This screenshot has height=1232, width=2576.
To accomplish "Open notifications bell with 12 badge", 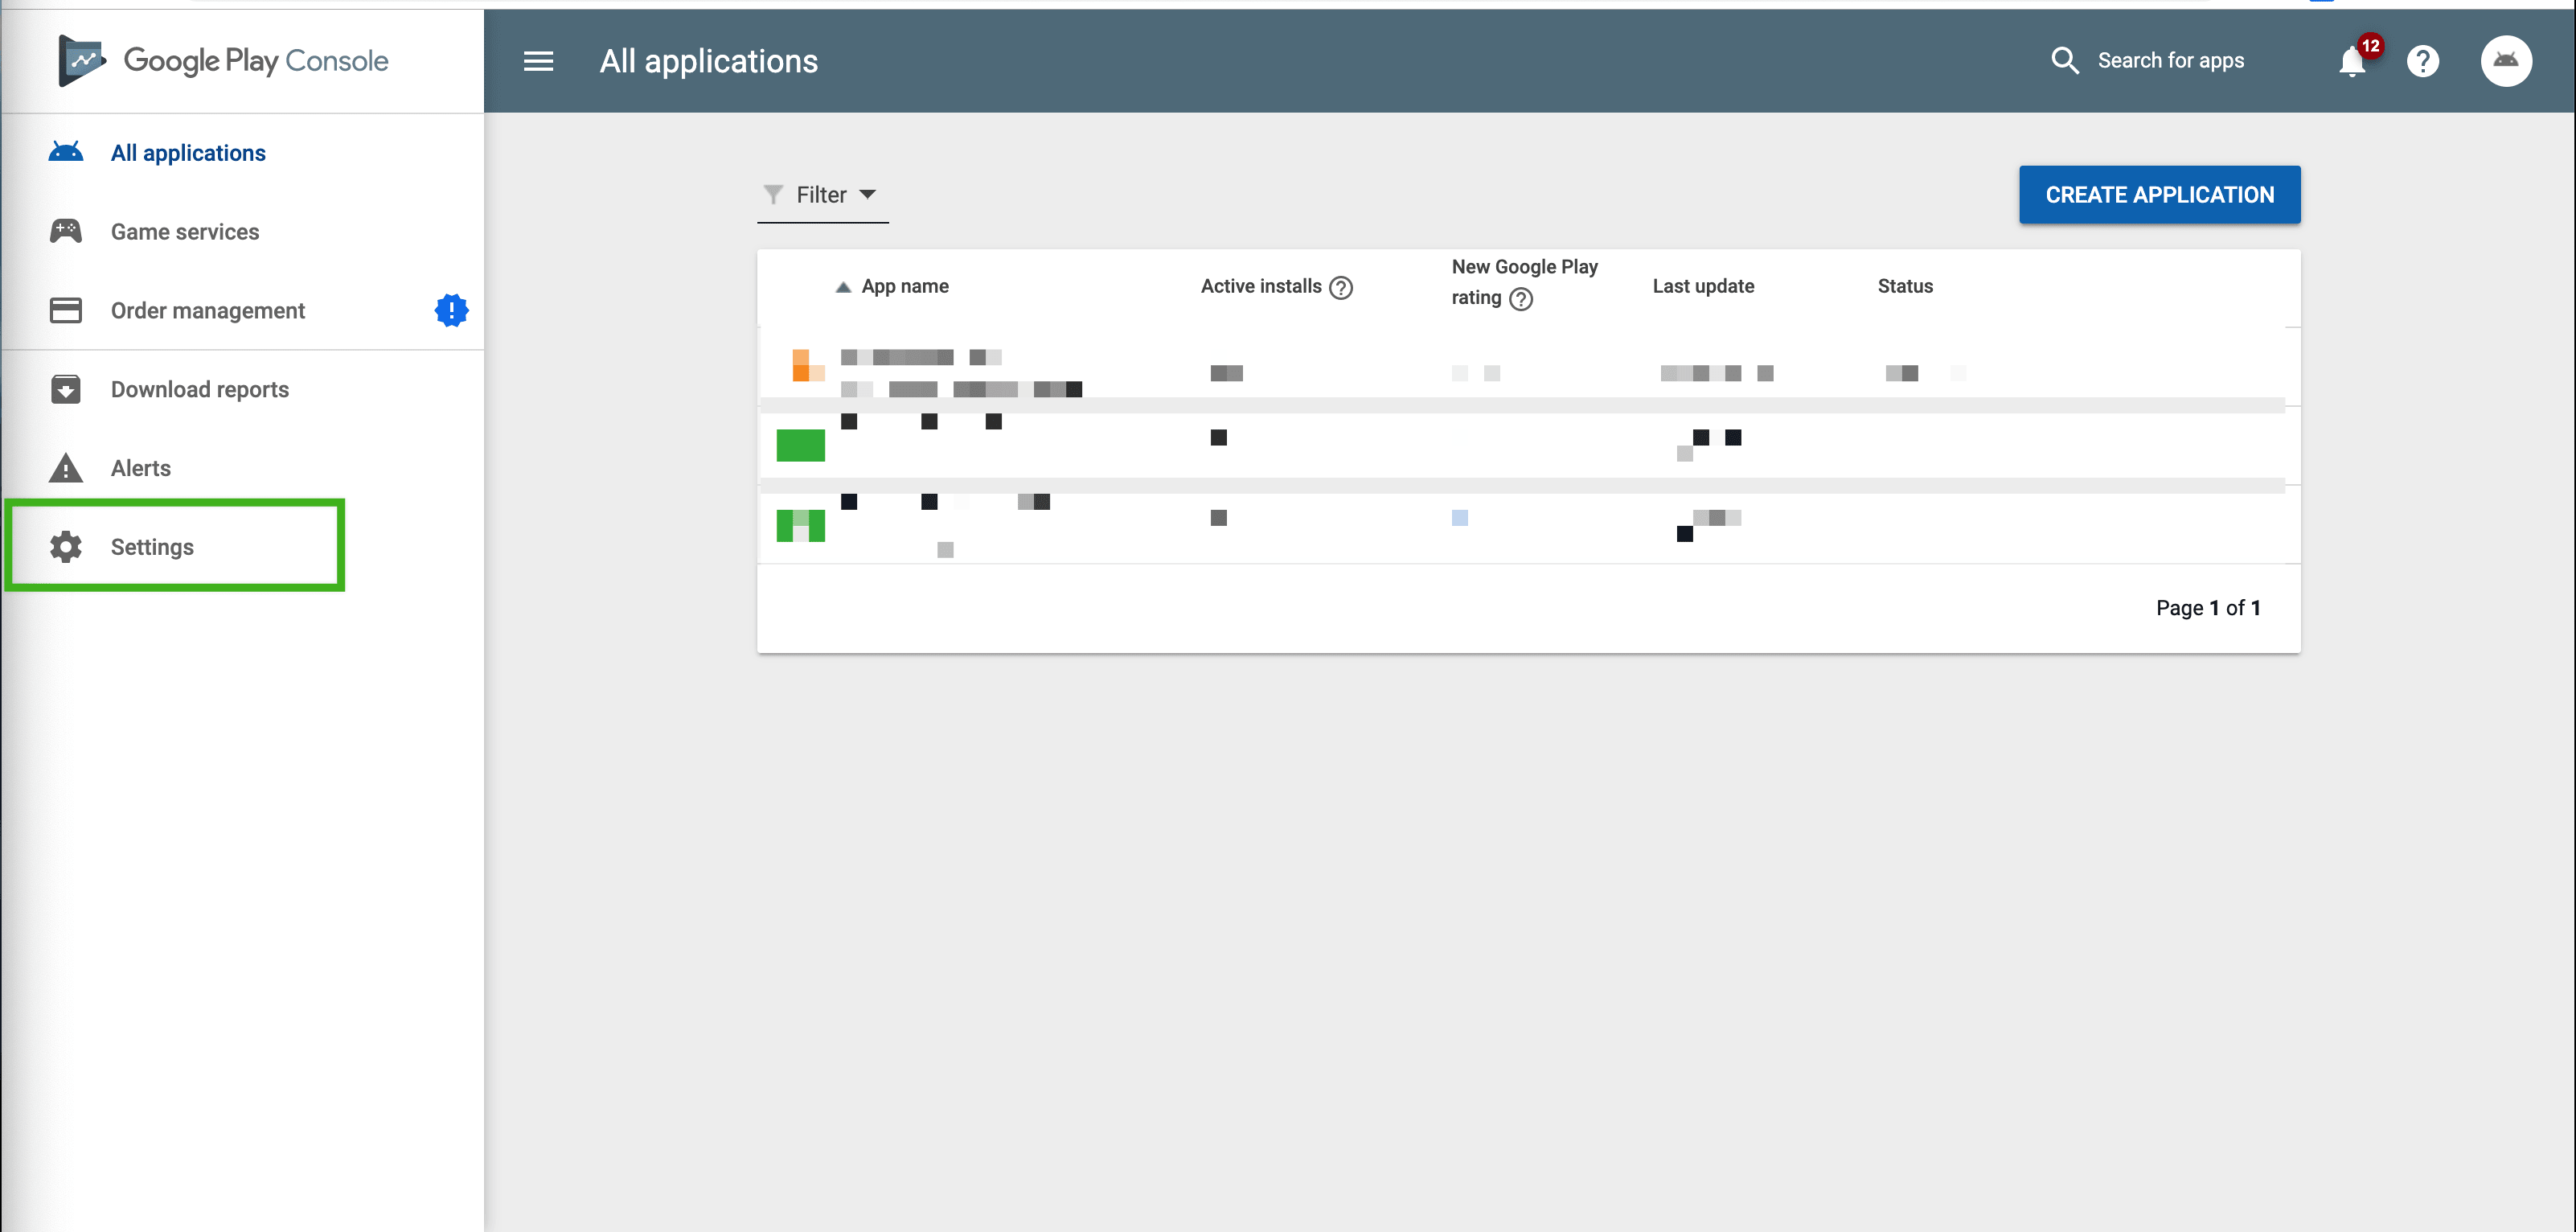I will (2353, 62).
